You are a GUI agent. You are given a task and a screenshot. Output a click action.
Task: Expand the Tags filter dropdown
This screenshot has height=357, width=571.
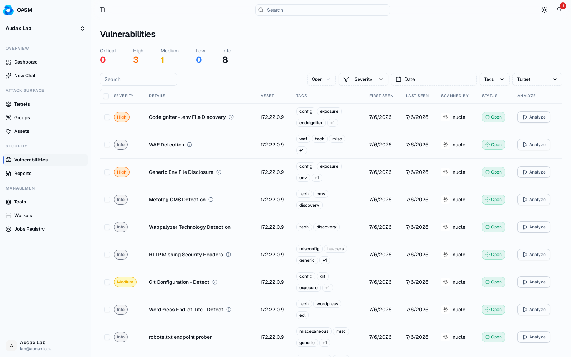[494, 79]
